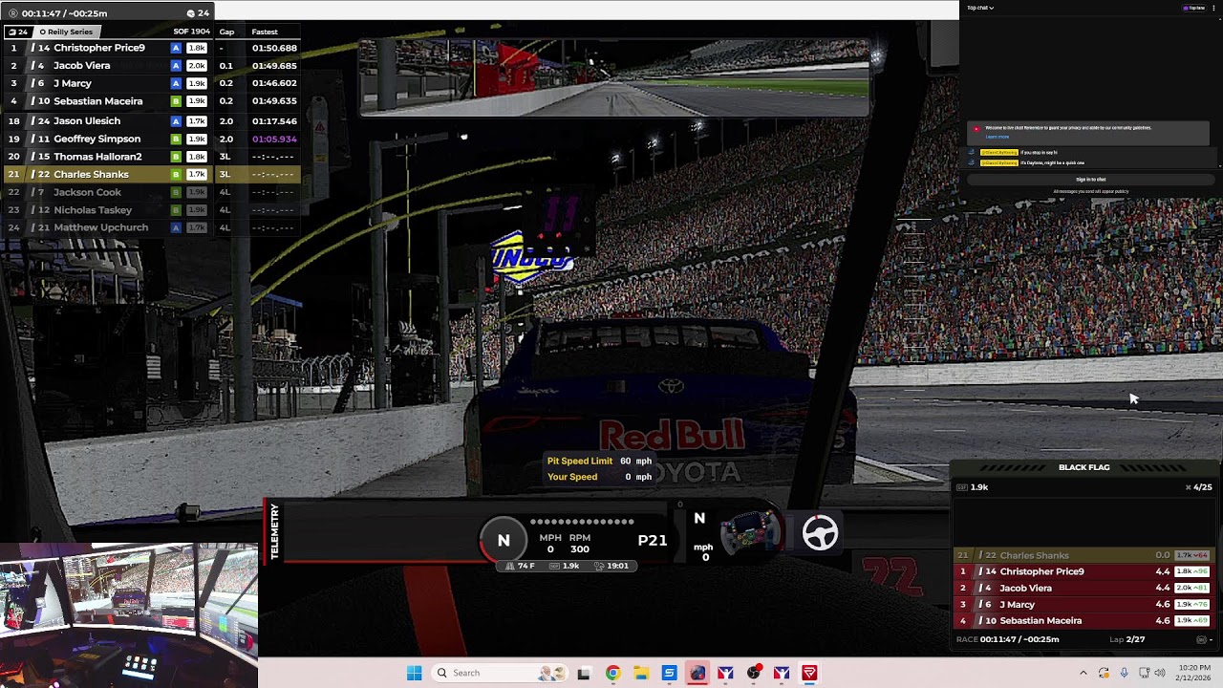Open the chat three-dot options menu
Image resolution: width=1223 pixels, height=688 pixels.
[x=1215, y=8]
